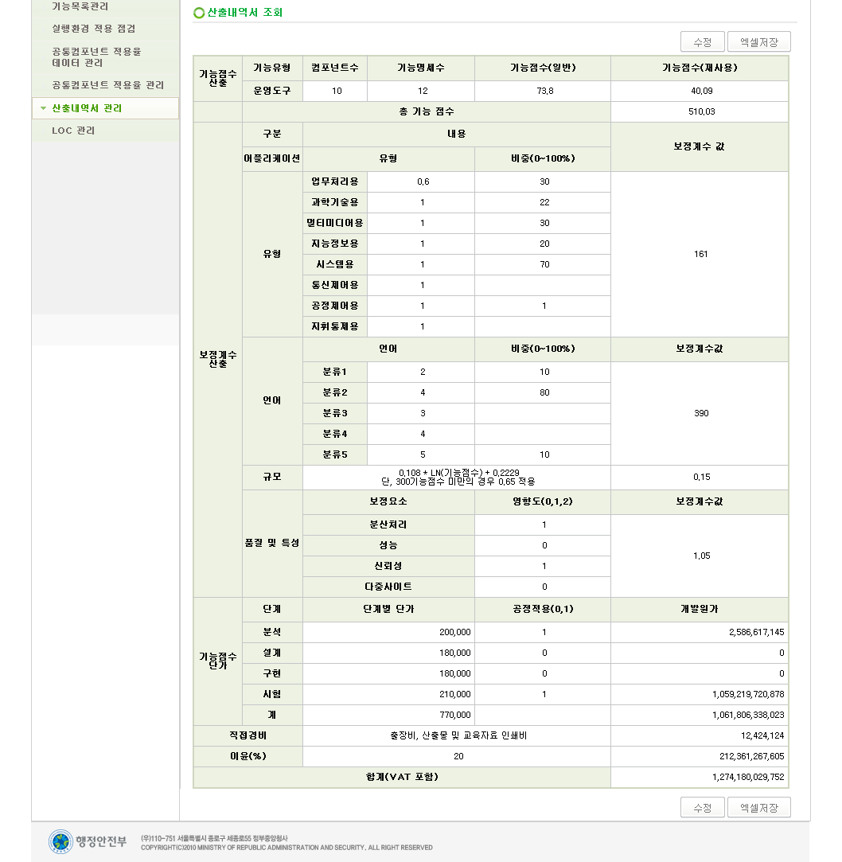Select the 산출내역서 관리 menu label

[x=87, y=108]
